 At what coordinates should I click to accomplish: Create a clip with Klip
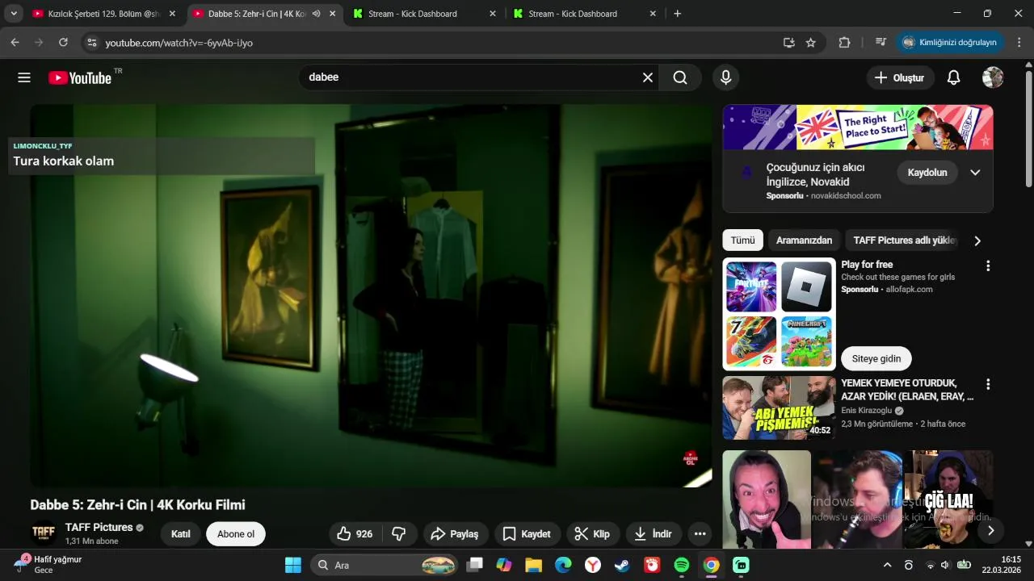tap(592, 533)
